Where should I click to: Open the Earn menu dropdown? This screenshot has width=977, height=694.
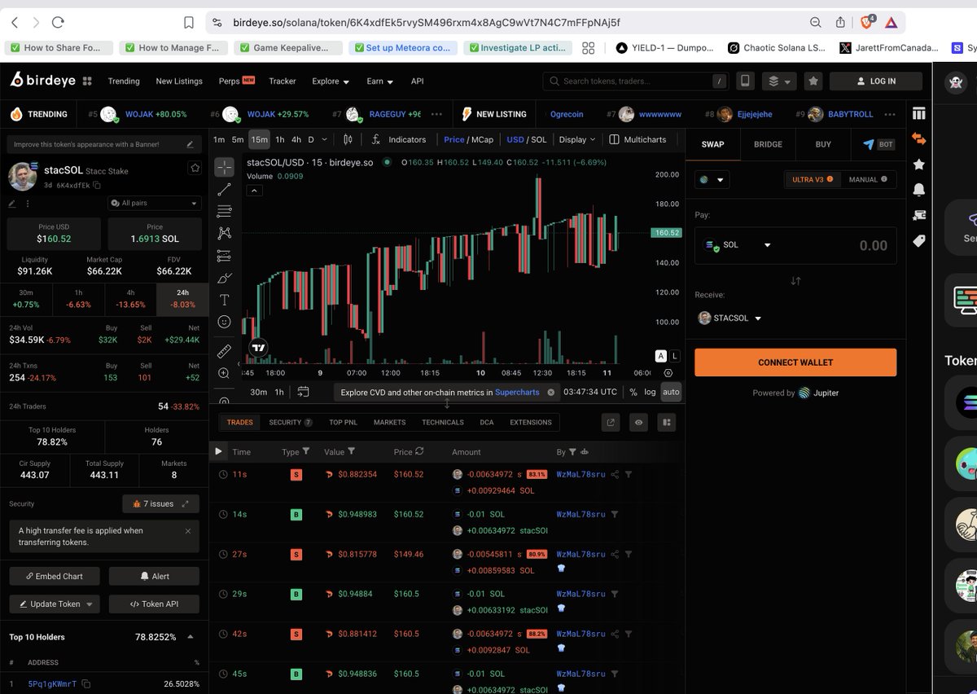pos(380,81)
